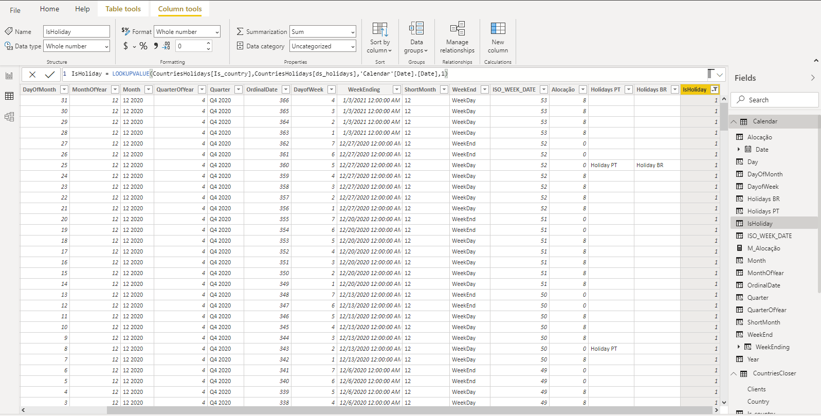Image resolution: width=821 pixels, height=416 pixels.
Task: Click the Holidays BR column header
Action: 651,89
